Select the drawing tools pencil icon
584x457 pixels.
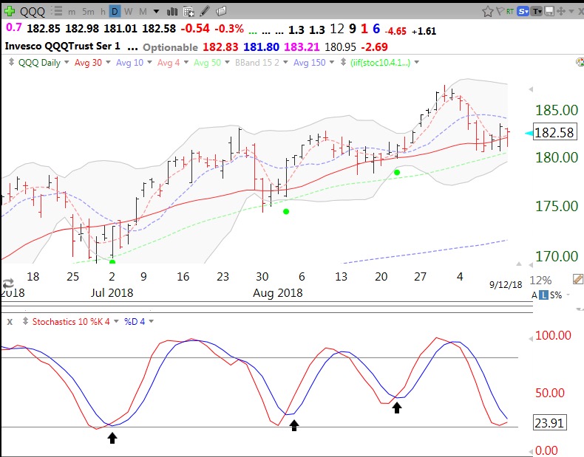click(205, 12)
